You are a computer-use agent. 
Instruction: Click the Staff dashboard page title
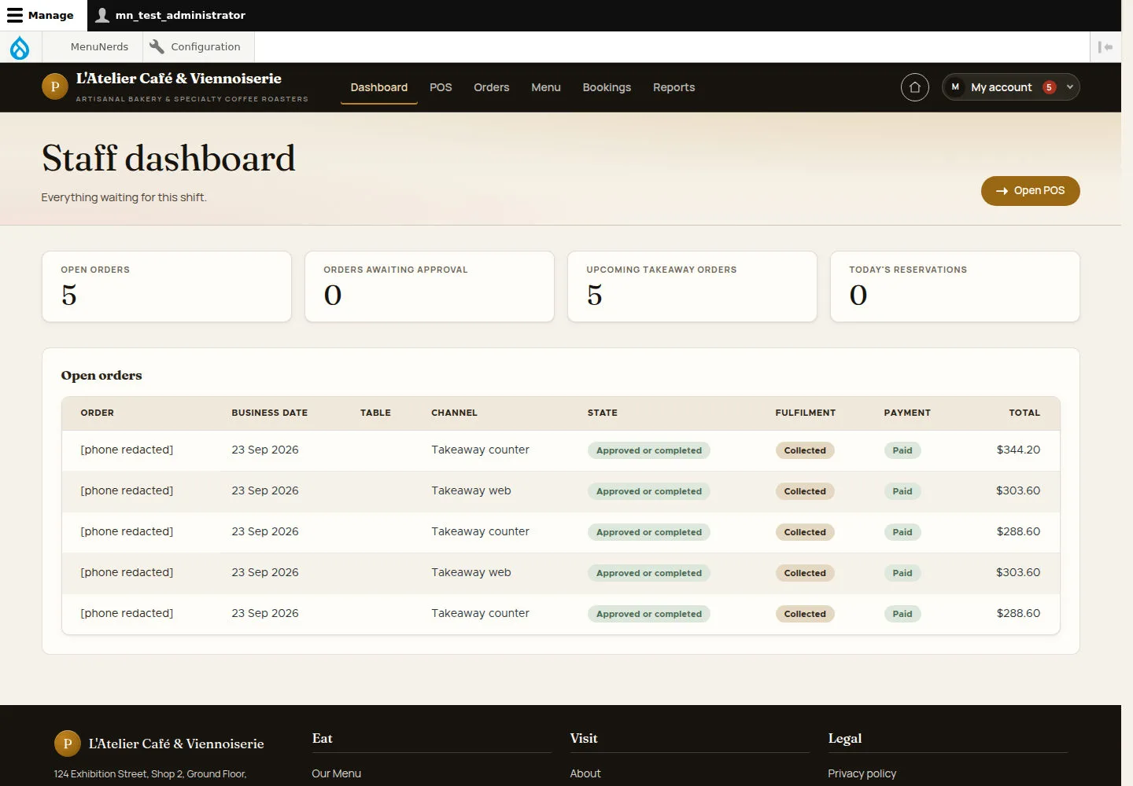coord(168,159)
